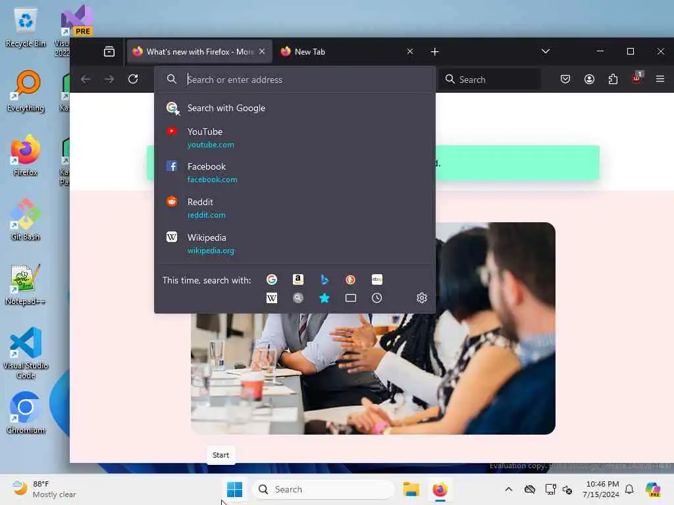Go back to previous page

86,79
